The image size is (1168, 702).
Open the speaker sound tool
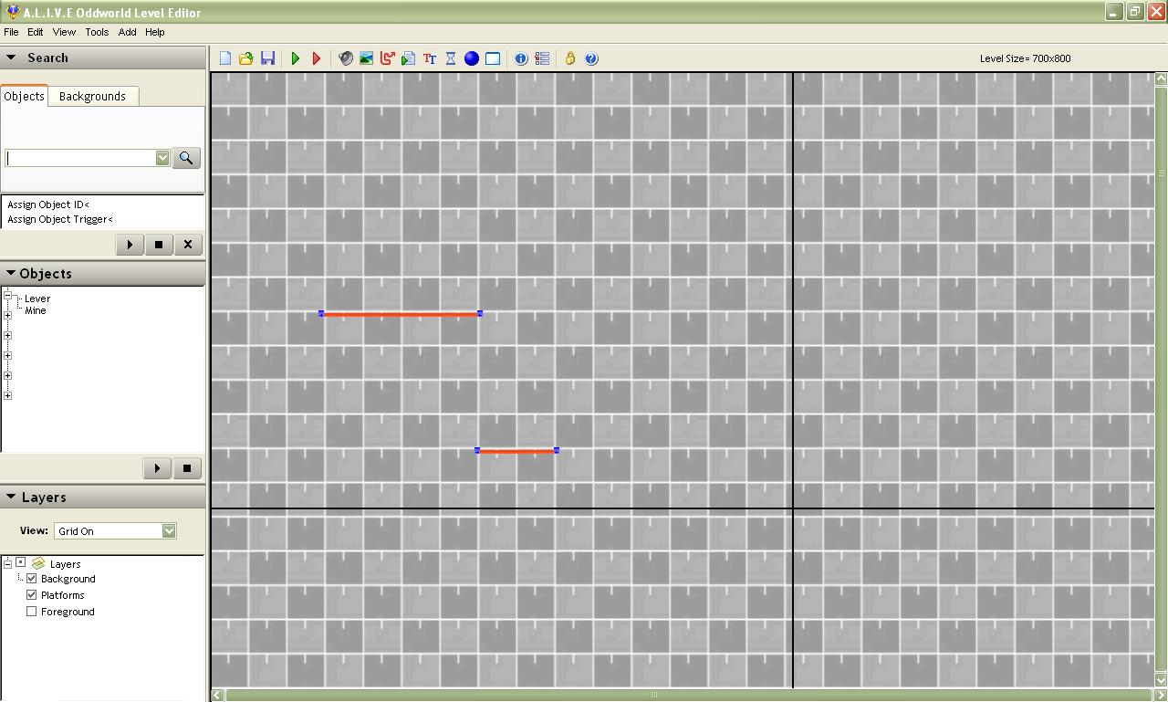tap(346, 58)
